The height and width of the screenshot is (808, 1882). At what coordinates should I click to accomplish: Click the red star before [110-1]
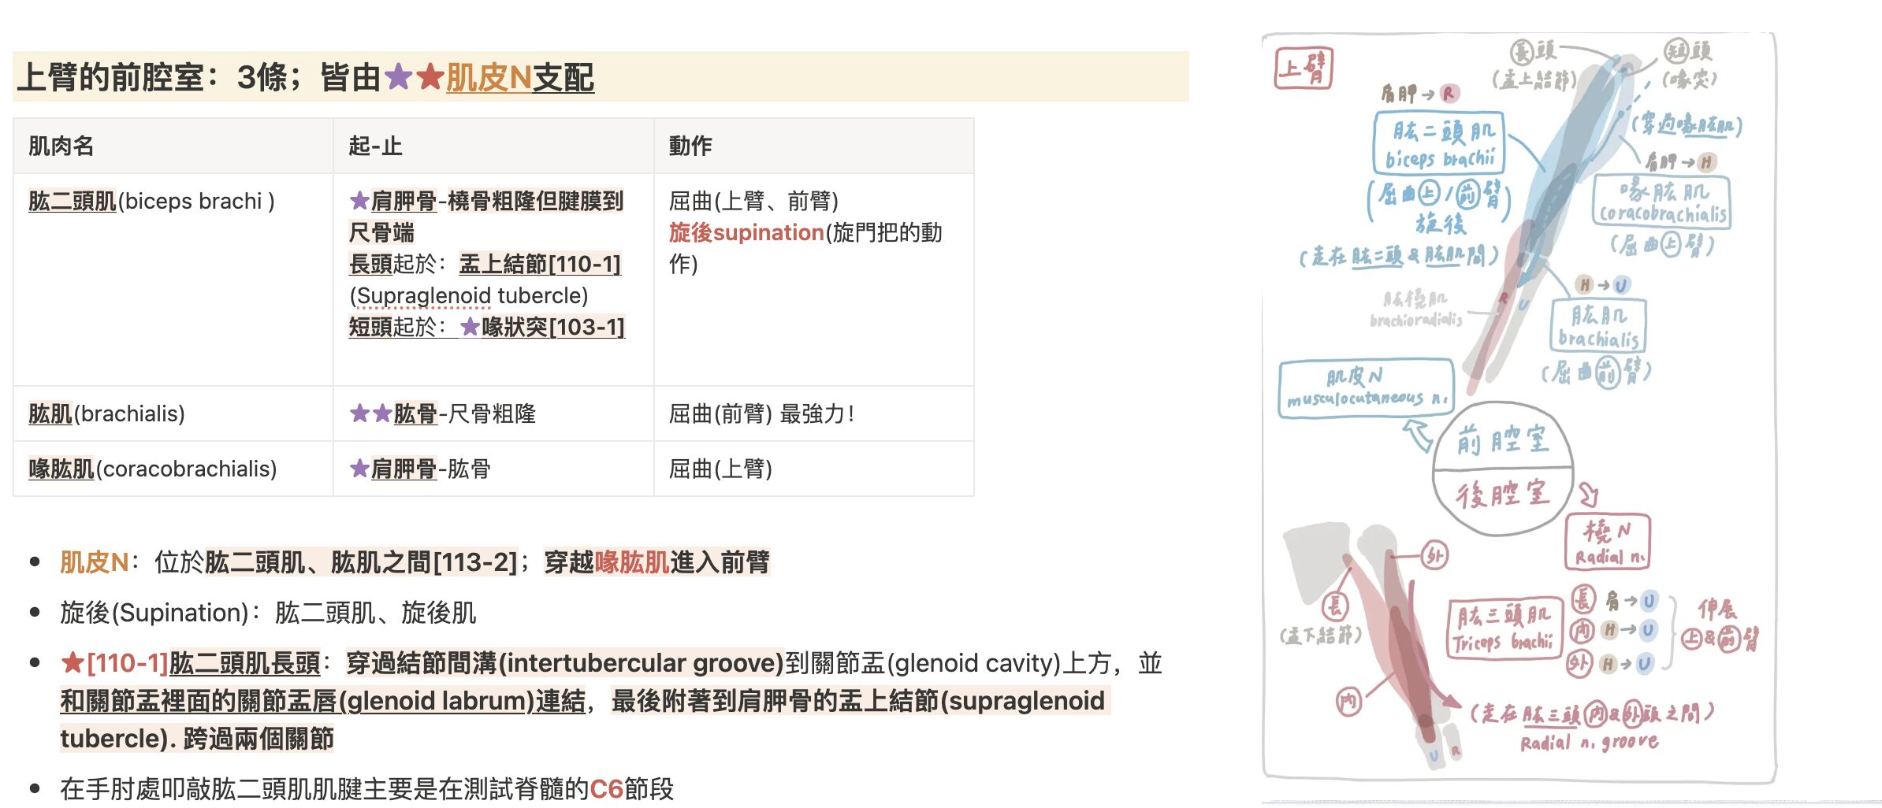point(73,663)
